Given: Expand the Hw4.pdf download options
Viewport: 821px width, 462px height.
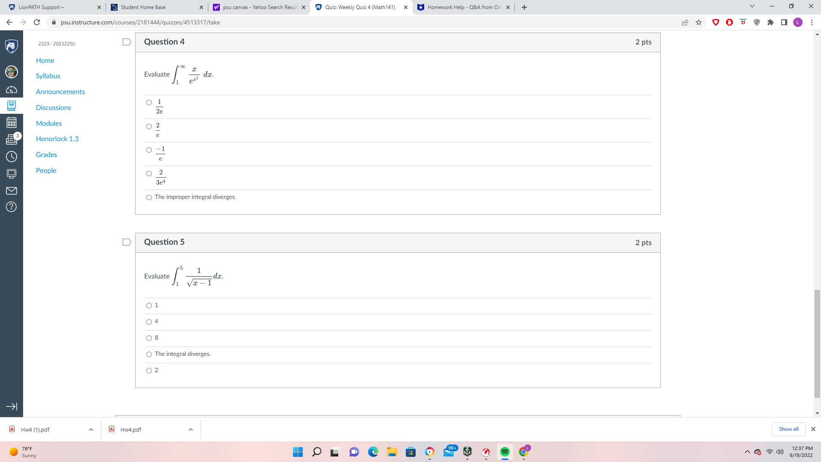Looking at the screenshot, I should 190,429.
